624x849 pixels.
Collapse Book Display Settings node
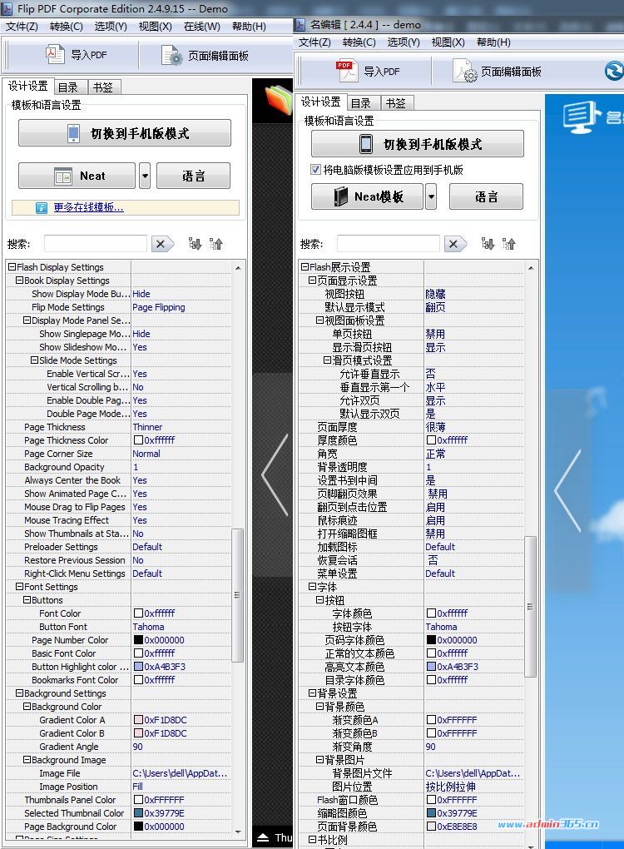[x=19, y=280]
